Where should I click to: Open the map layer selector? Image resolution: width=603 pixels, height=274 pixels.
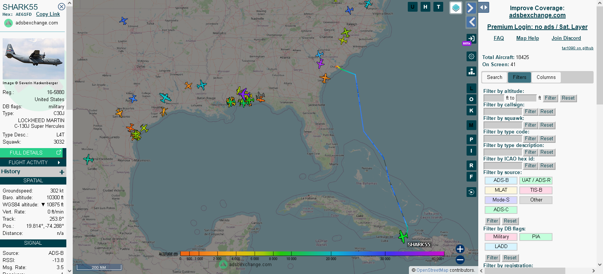click(456, 8)
